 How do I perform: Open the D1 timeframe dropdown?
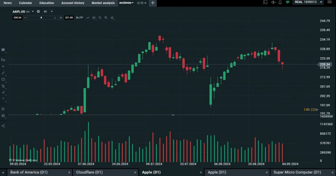48,11
